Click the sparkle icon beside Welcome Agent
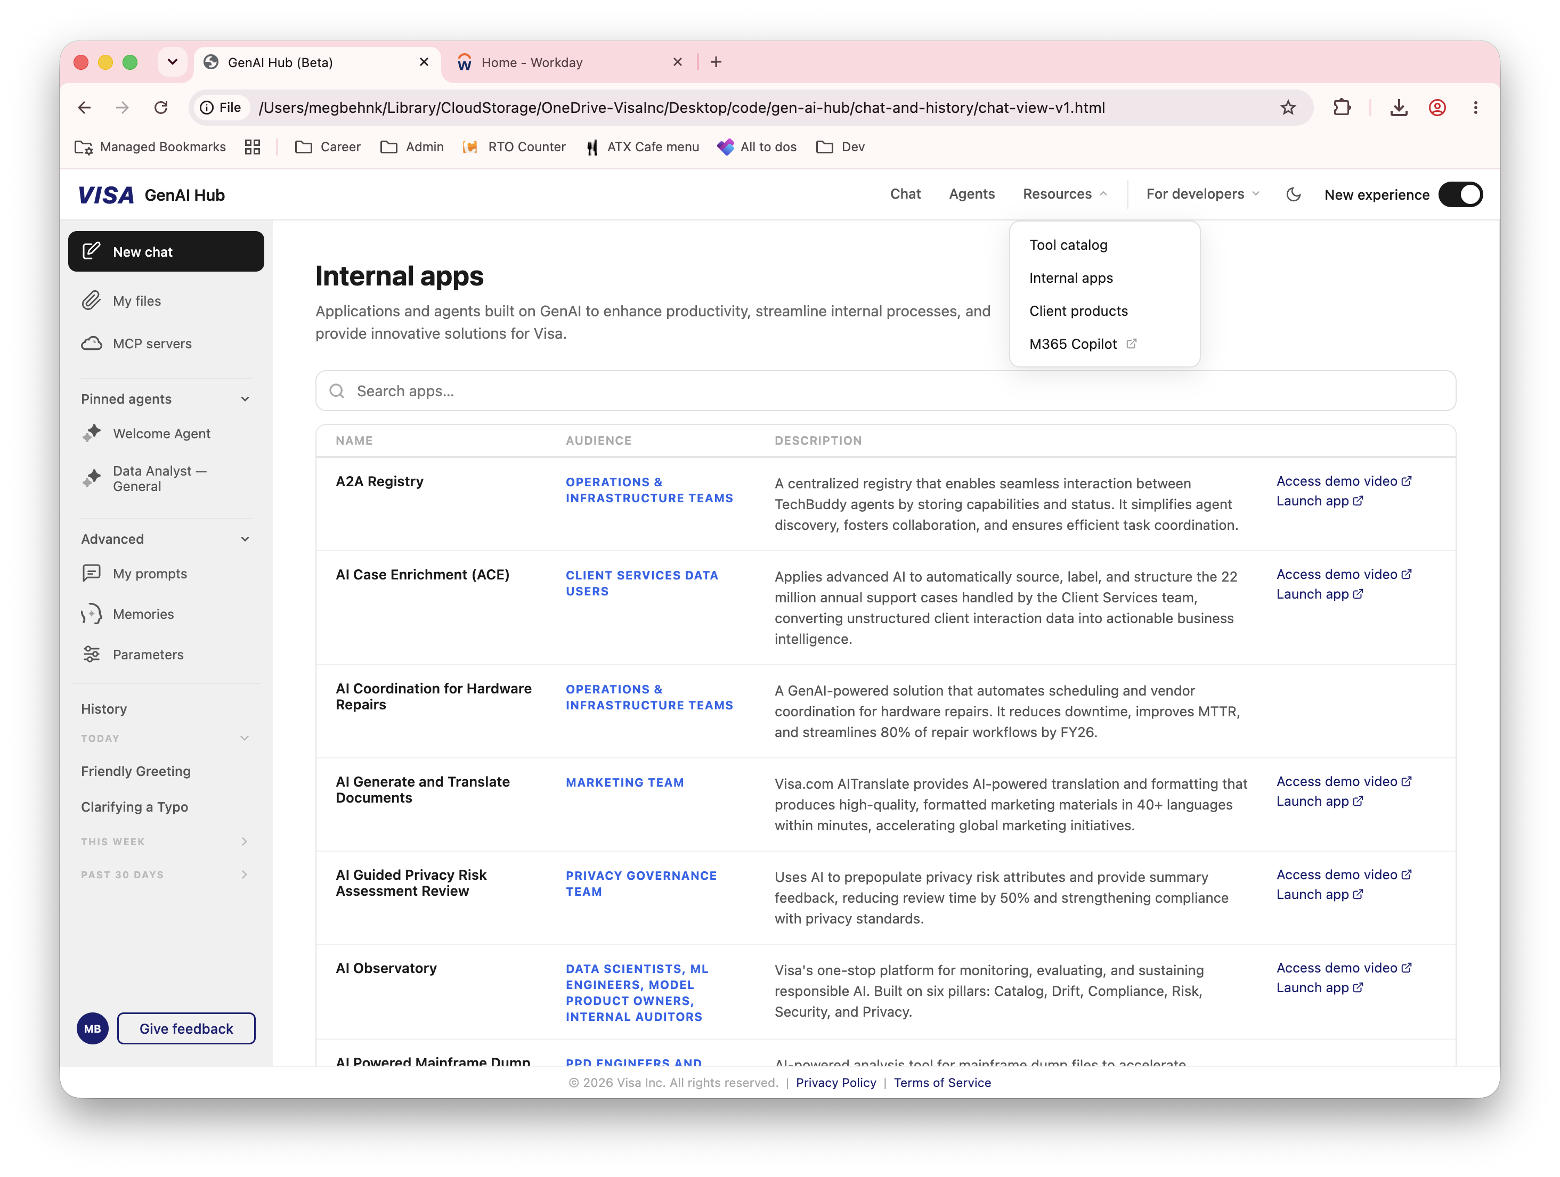Viewport: 1560px width, 1177px height. 92,434
